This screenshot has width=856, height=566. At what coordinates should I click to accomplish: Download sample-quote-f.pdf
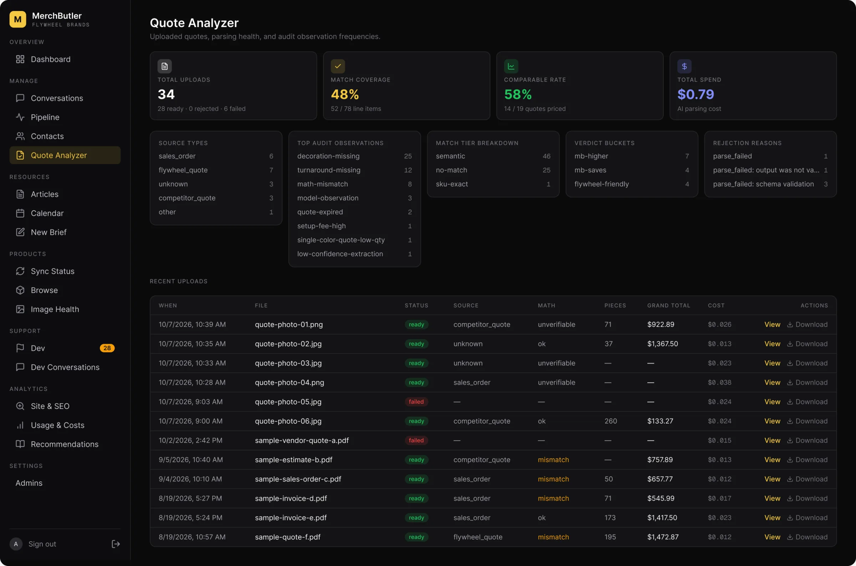[x=807, y=537]
